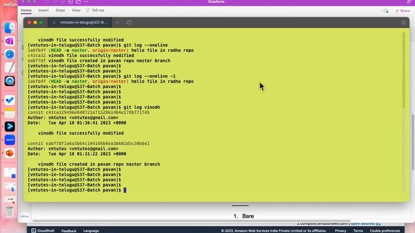Image resolution: width=415 pixels, height=233 pixels.
Task: Open the OneNote title bar more options ellipsis
Action: (86, 2)
